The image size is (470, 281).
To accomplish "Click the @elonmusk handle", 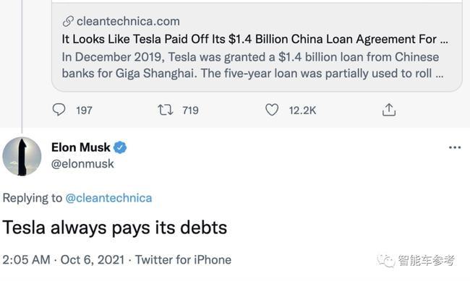I will [x=82, y=164].
